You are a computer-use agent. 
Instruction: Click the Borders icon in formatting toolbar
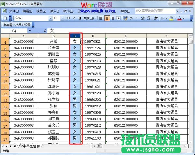pyautogui.click(x=162, y=18)
